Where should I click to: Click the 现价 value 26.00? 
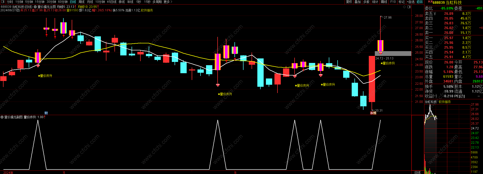coord(449,62)
